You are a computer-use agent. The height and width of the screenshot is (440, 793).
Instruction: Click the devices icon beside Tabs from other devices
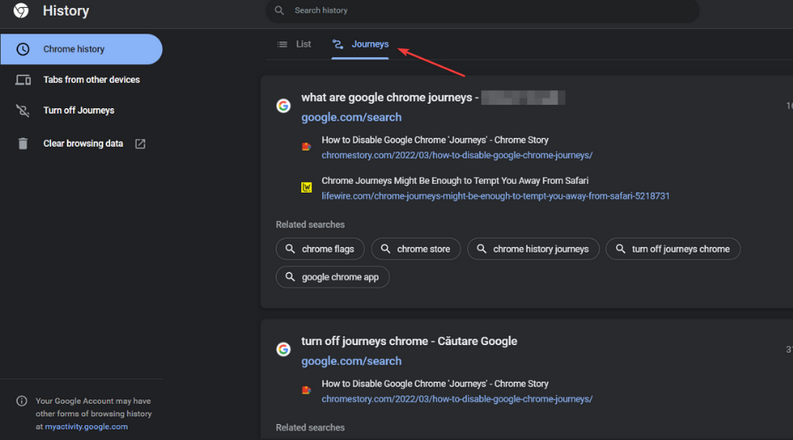coord(23,80)
